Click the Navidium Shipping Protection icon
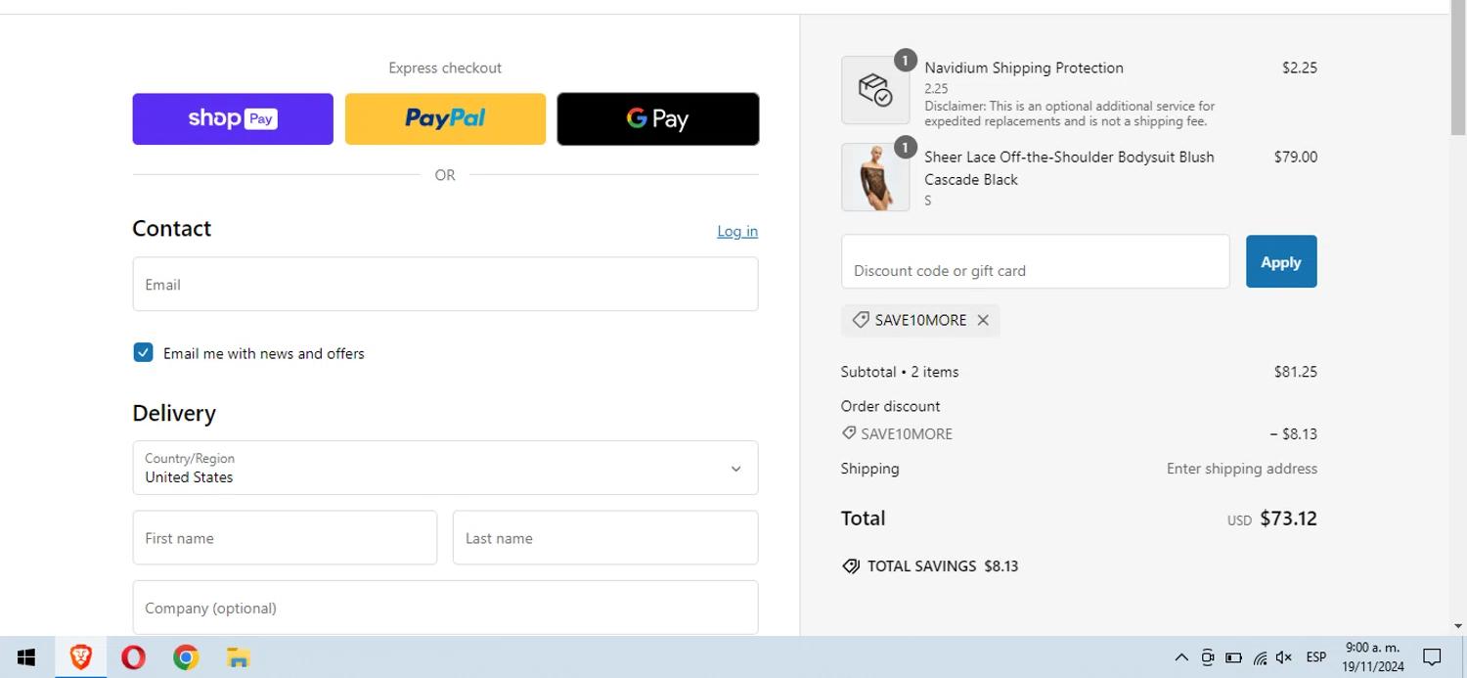The image size is (1467, 678). 875,90
